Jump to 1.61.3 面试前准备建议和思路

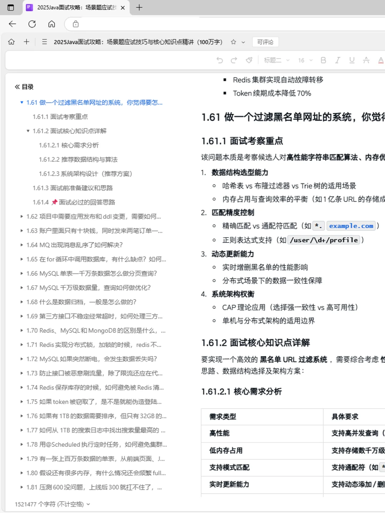(73, 188)
